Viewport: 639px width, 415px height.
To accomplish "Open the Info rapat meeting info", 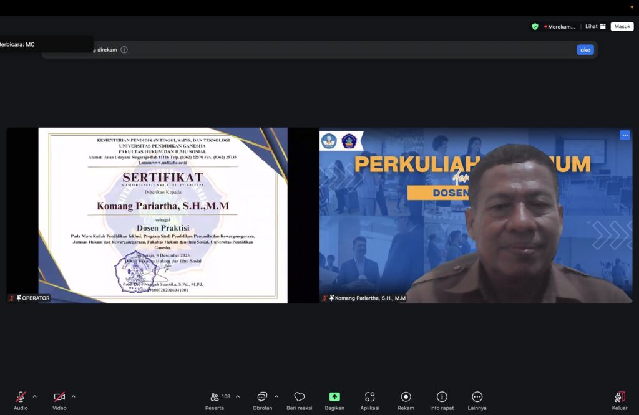I will pos(442,397).
